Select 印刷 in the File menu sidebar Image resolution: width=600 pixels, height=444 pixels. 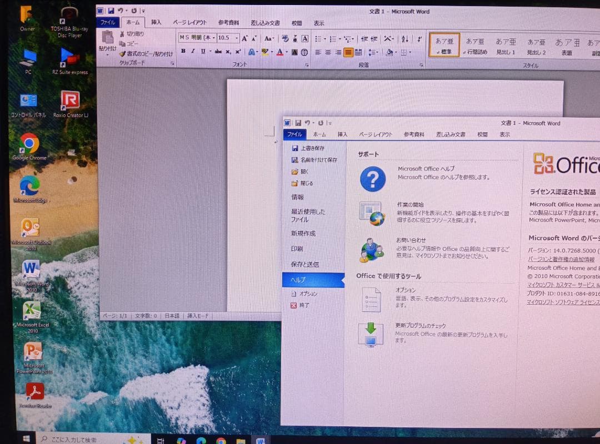[298, 248]
